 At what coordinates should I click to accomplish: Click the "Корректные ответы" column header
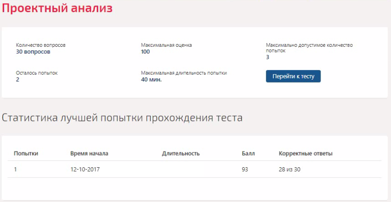(305, 153)
